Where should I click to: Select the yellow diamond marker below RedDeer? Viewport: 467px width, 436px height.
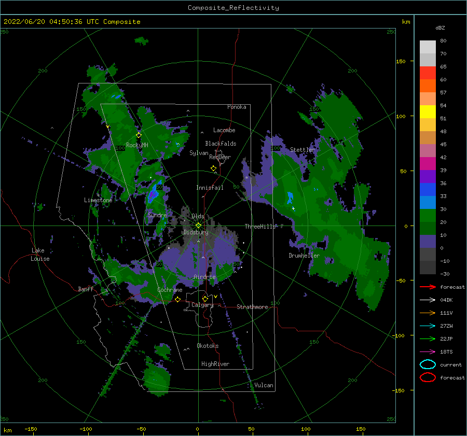(213, 168)
